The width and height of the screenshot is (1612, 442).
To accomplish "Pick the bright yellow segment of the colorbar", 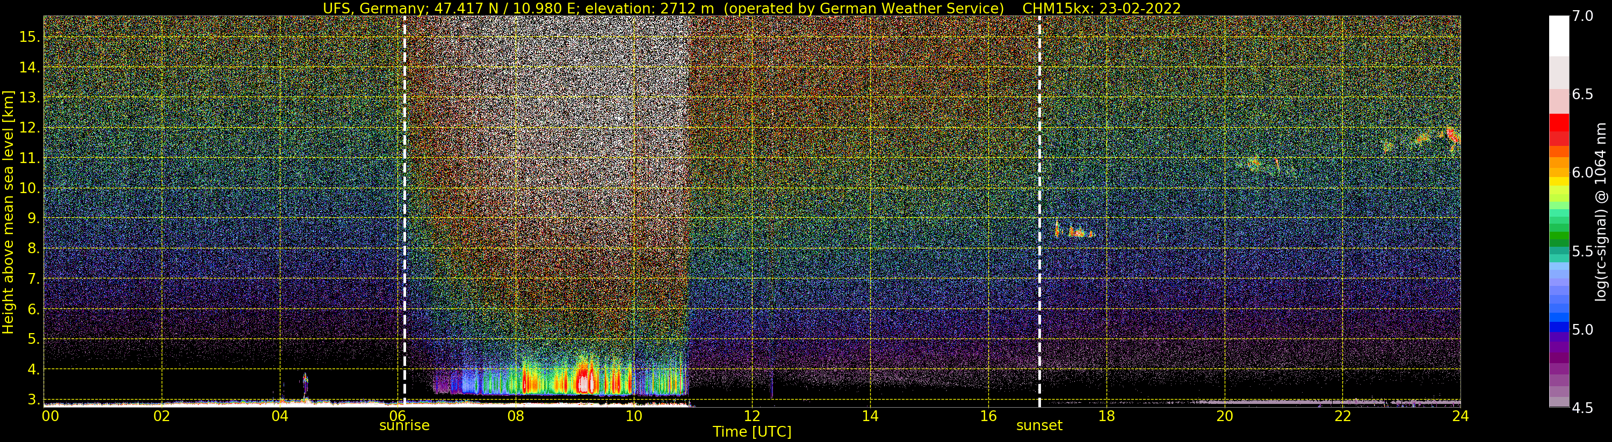I will [x=1559, y=182].
